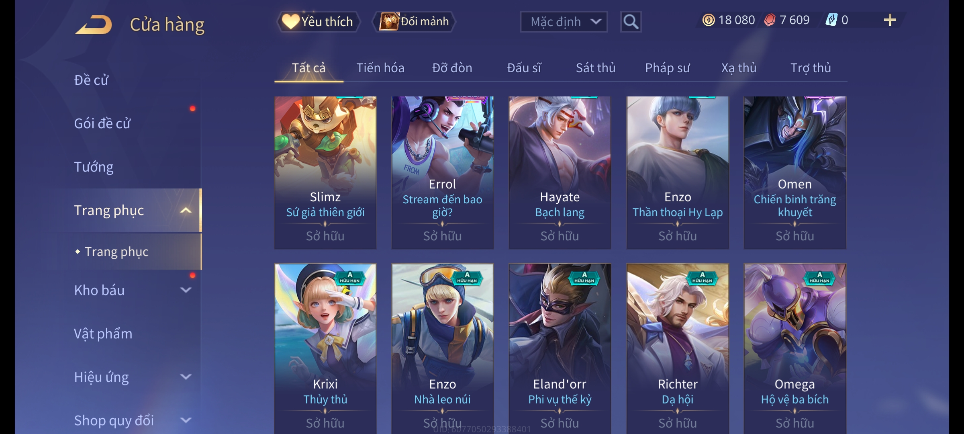This screenshot has height=434, width=964.
Task: Tap the plus icon to add currency
Action: (890, 20)
